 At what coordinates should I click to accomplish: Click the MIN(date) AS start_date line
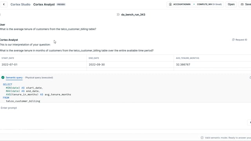(x=24, y=88)
